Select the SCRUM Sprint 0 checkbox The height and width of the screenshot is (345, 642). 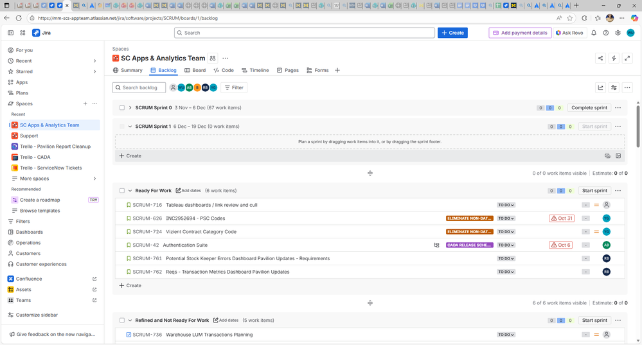[x=122, y=108]
